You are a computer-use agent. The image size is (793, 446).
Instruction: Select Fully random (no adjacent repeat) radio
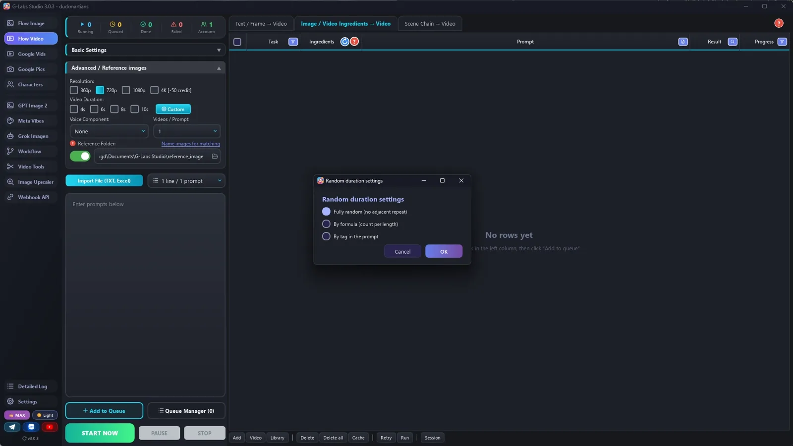[x=326, y=212]
